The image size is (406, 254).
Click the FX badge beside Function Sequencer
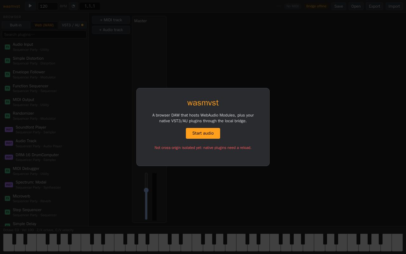tap(8, 88)
